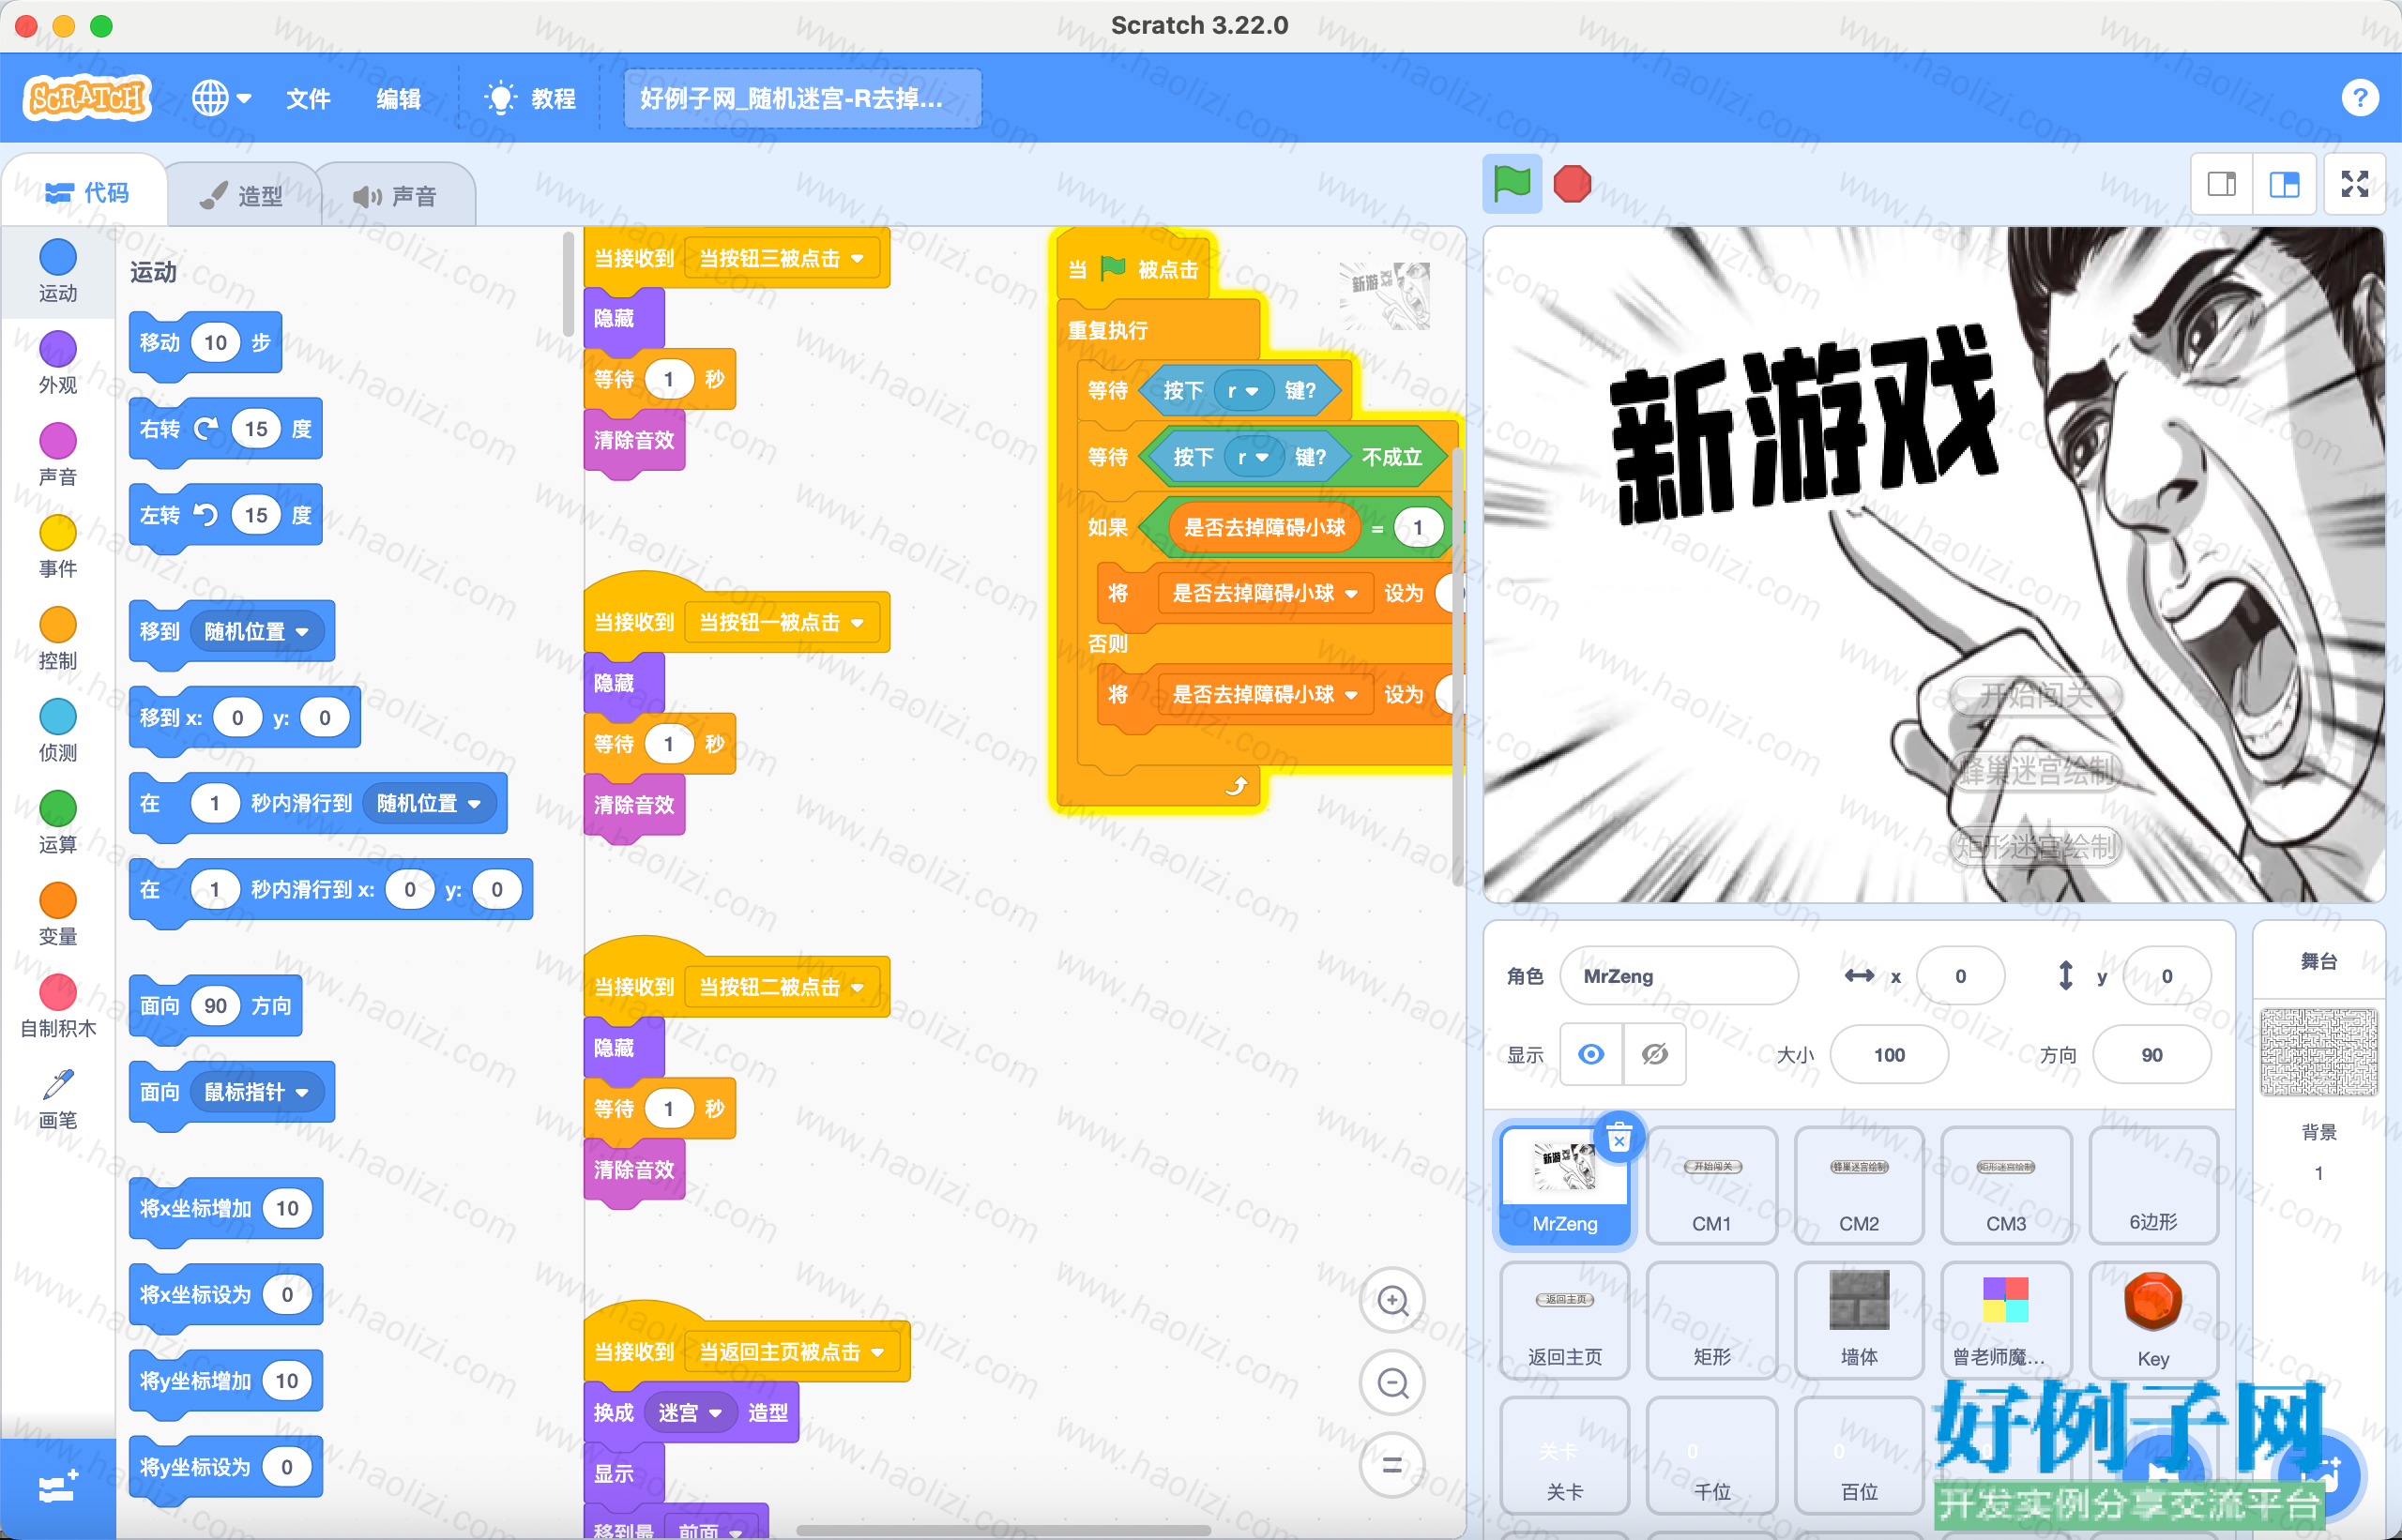Select the 外观 block category

(58, 362)
